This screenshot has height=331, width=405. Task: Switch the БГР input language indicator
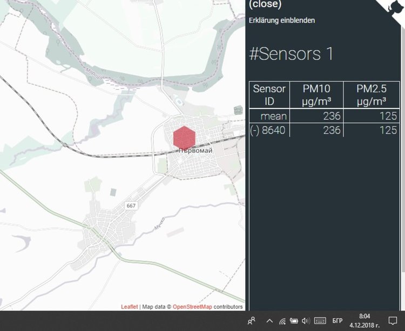[x=337, y=321]
